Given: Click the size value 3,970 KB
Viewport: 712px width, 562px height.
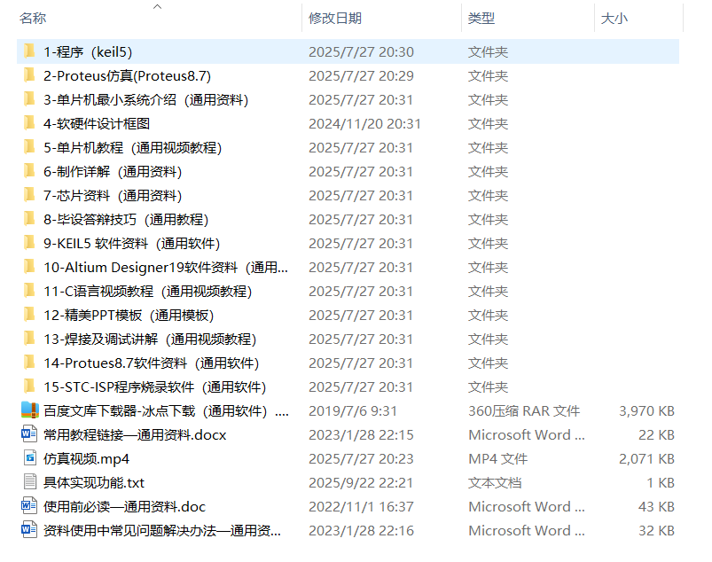Looking at the screenshot, I should coord(646,410).
